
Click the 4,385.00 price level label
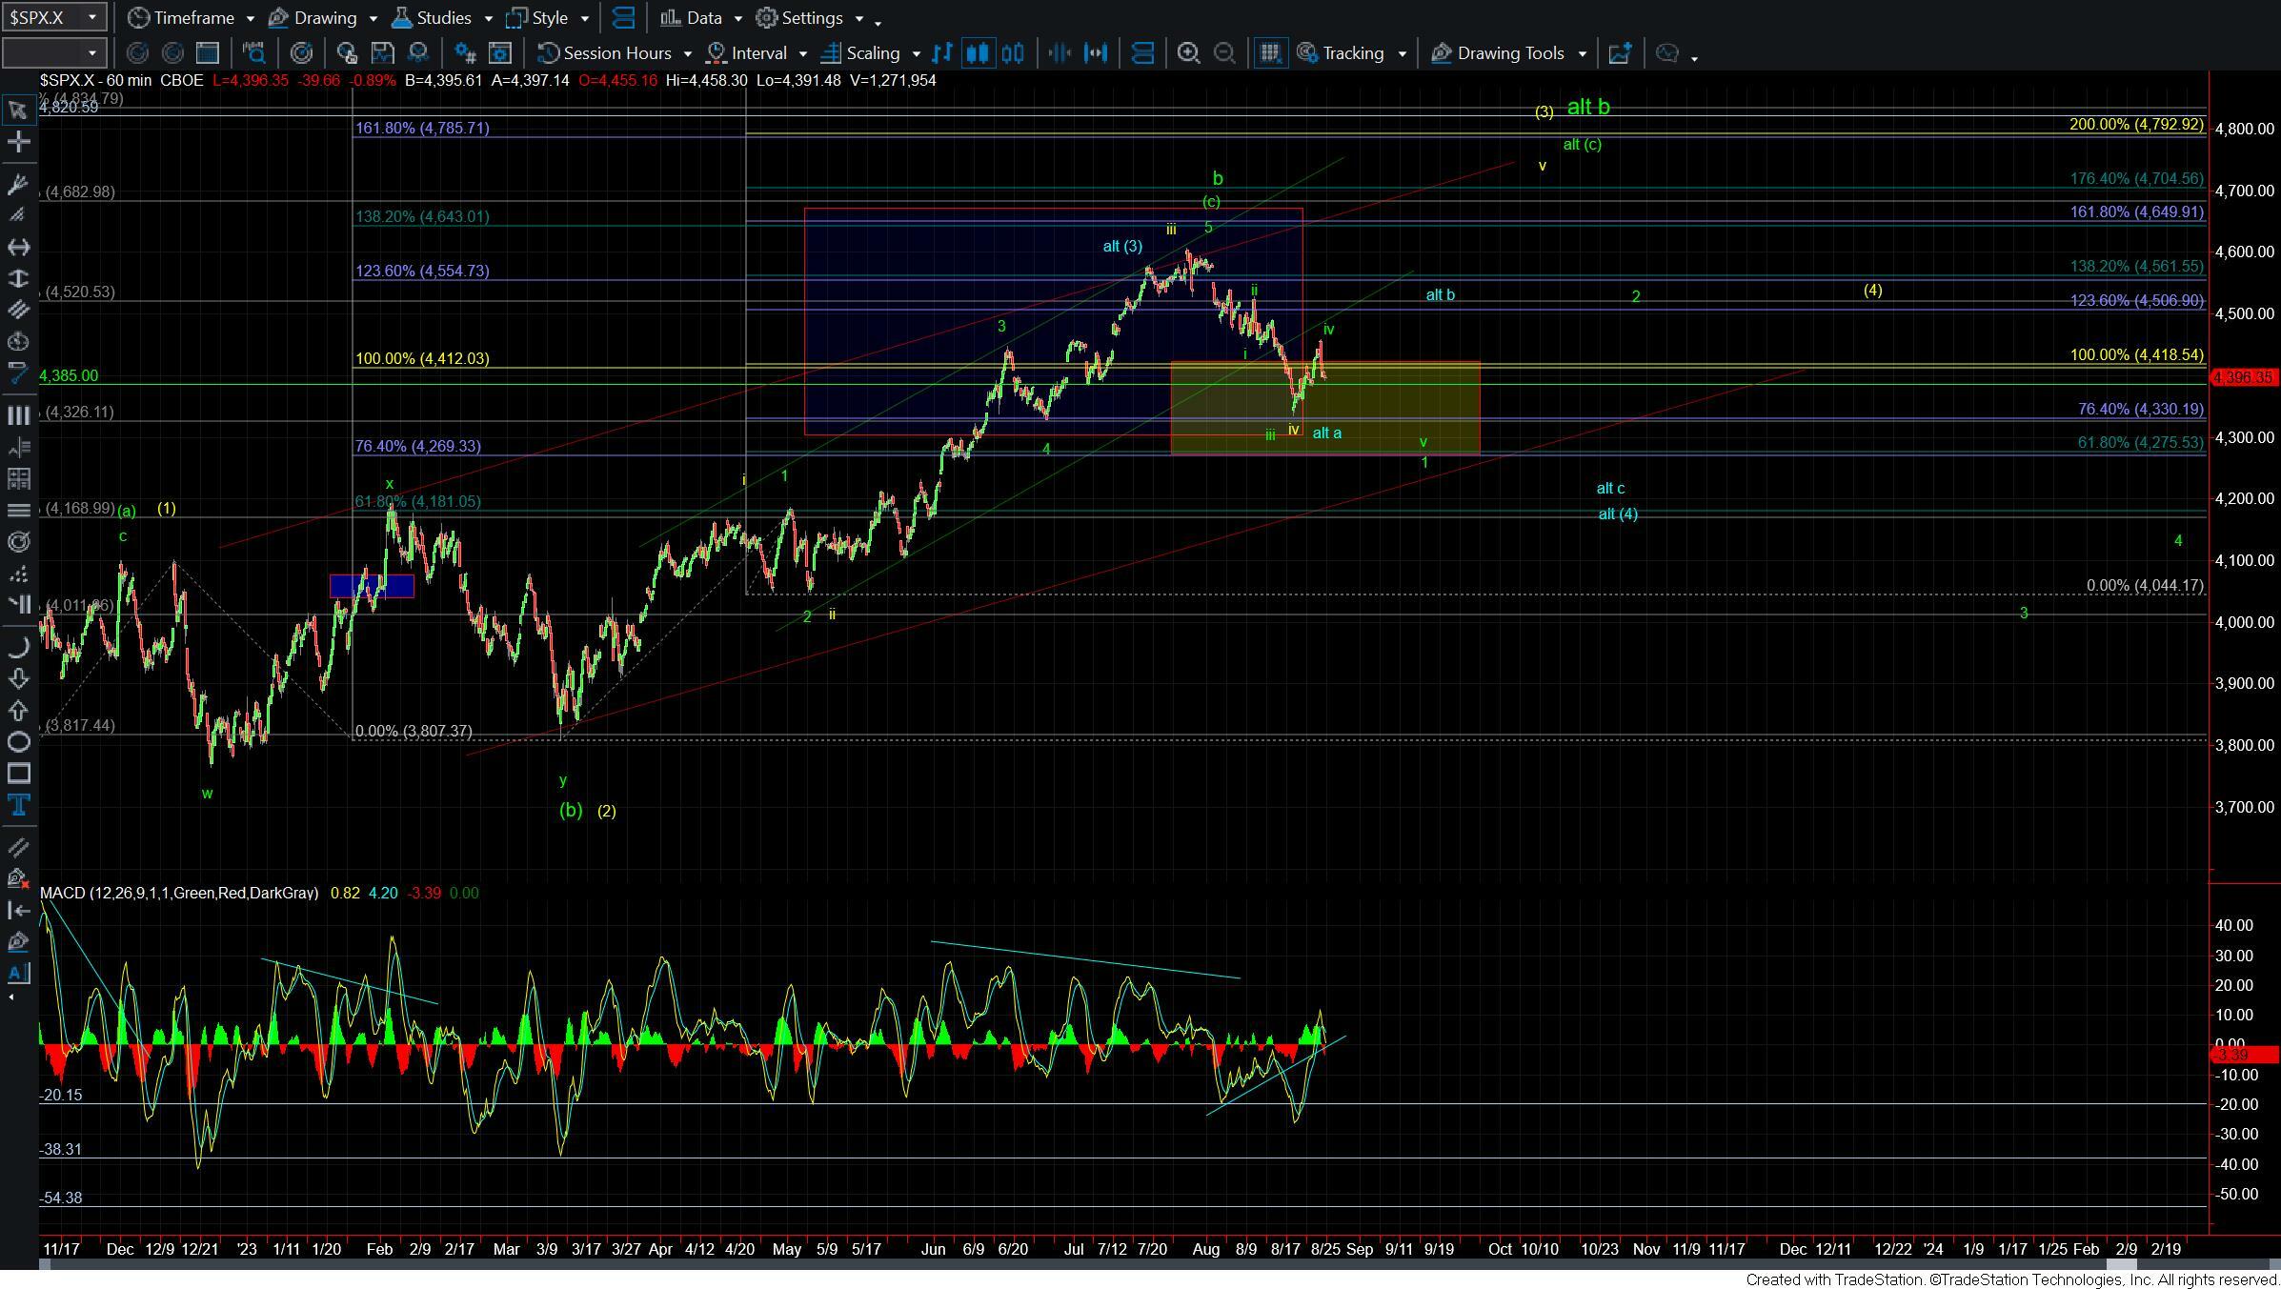(x=69, y=376)
